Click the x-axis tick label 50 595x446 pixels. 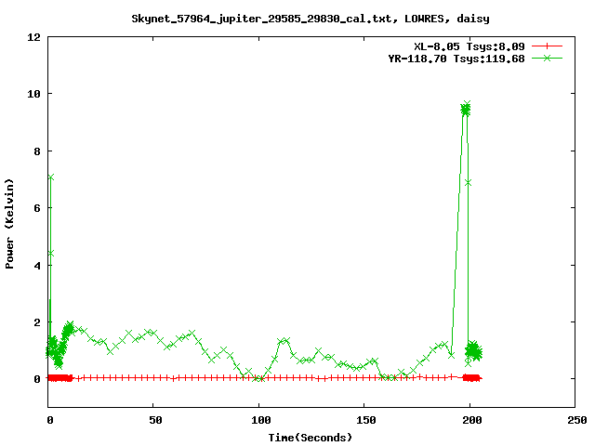click(x=155, y=420)
